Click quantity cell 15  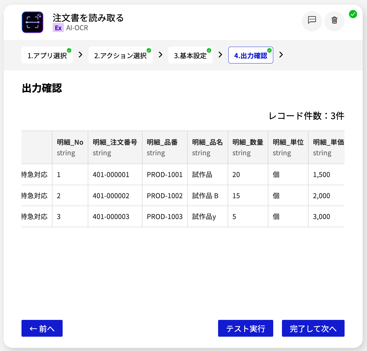point(248,195)
